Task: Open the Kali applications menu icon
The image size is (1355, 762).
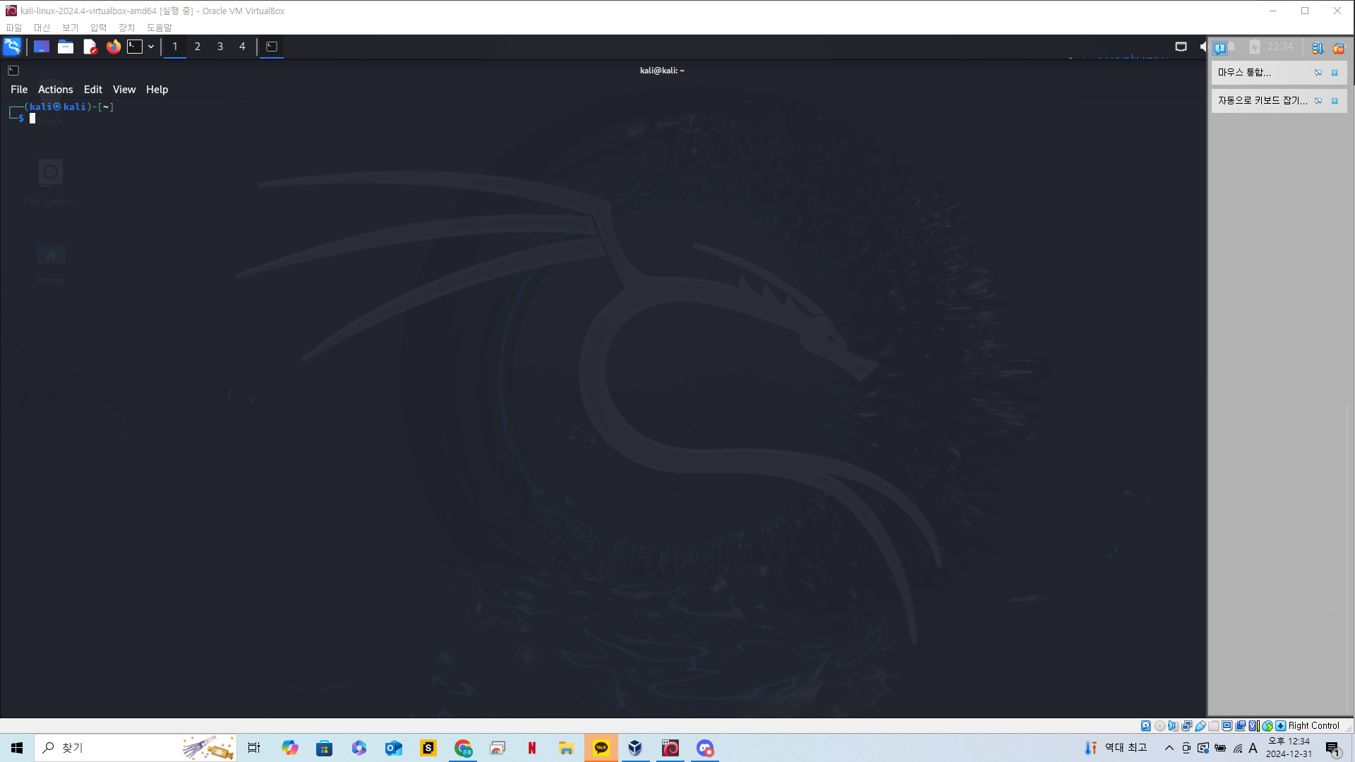Action: 12,47
